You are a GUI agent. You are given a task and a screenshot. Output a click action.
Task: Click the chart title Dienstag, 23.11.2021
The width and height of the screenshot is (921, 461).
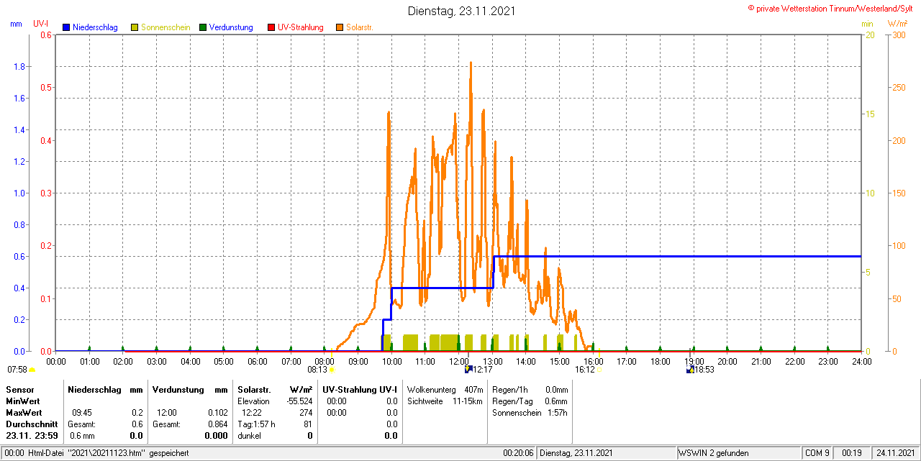(x=461, y=11)
